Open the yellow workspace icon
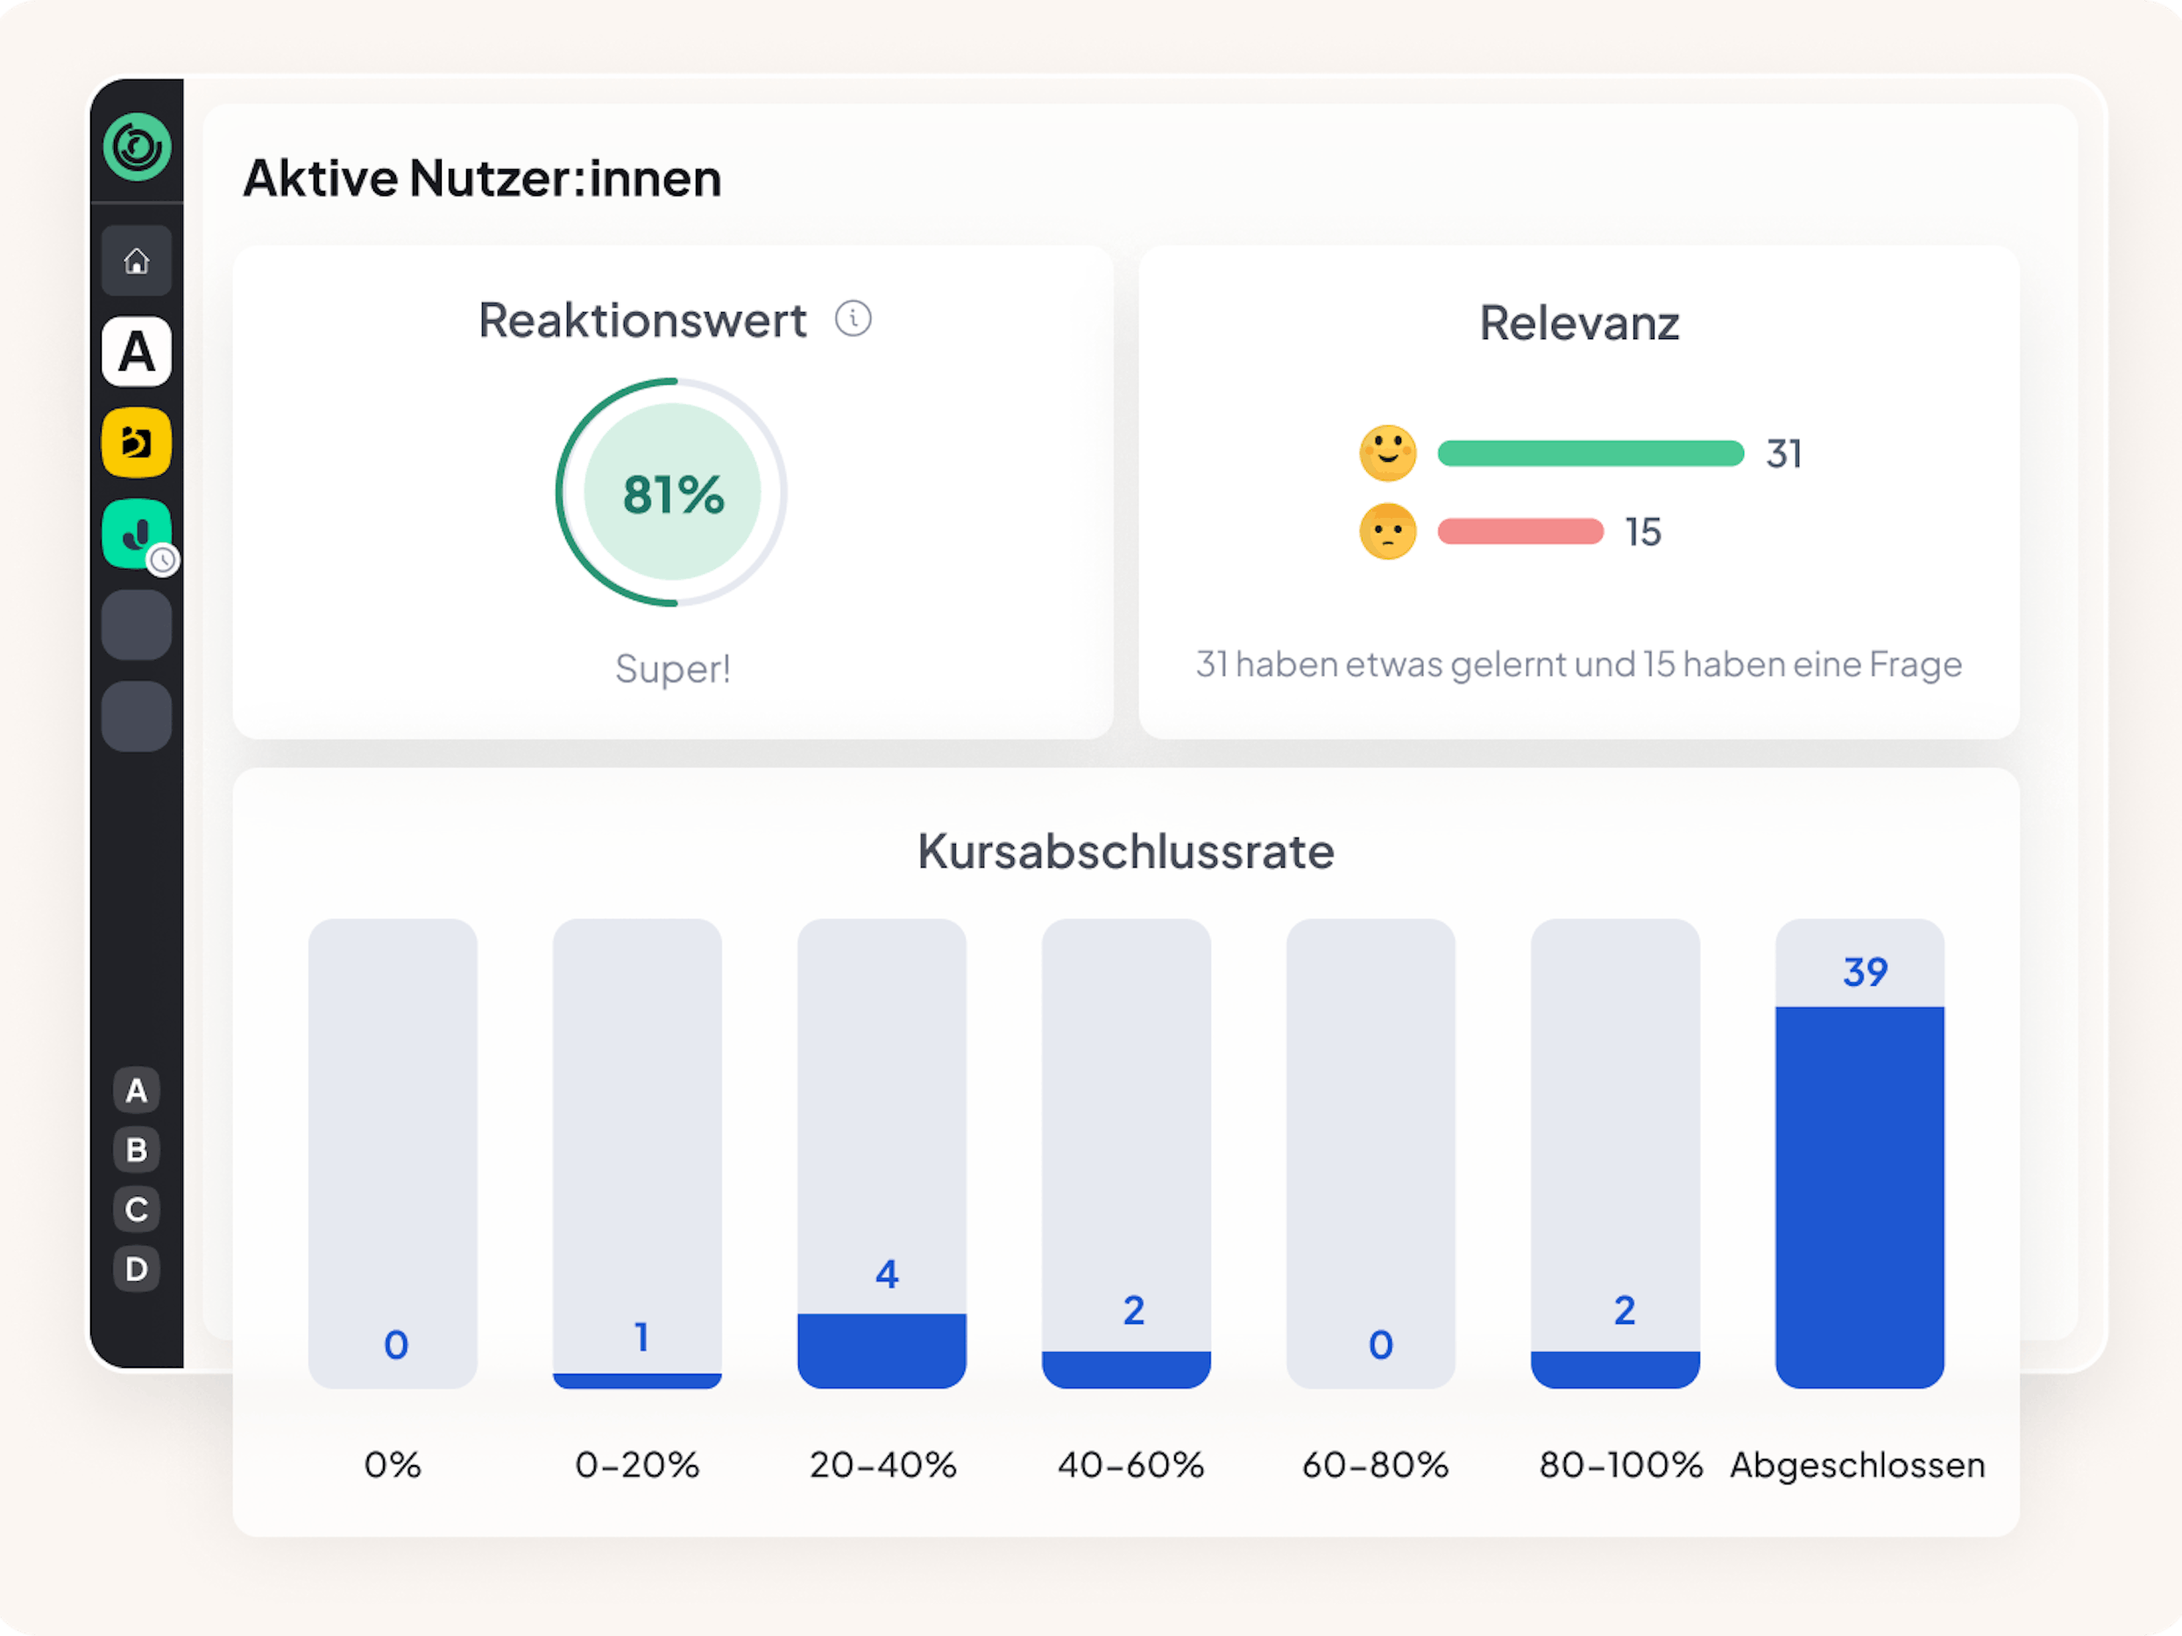 [x=136, y=443]
